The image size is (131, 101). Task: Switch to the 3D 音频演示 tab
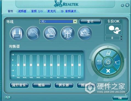click(x=68, y=11)
